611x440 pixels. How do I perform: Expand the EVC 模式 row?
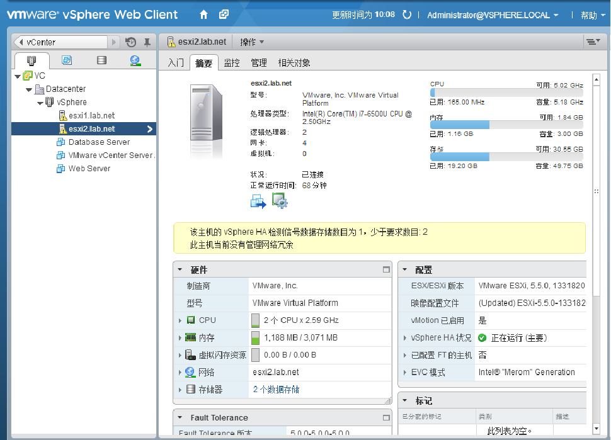405,373
